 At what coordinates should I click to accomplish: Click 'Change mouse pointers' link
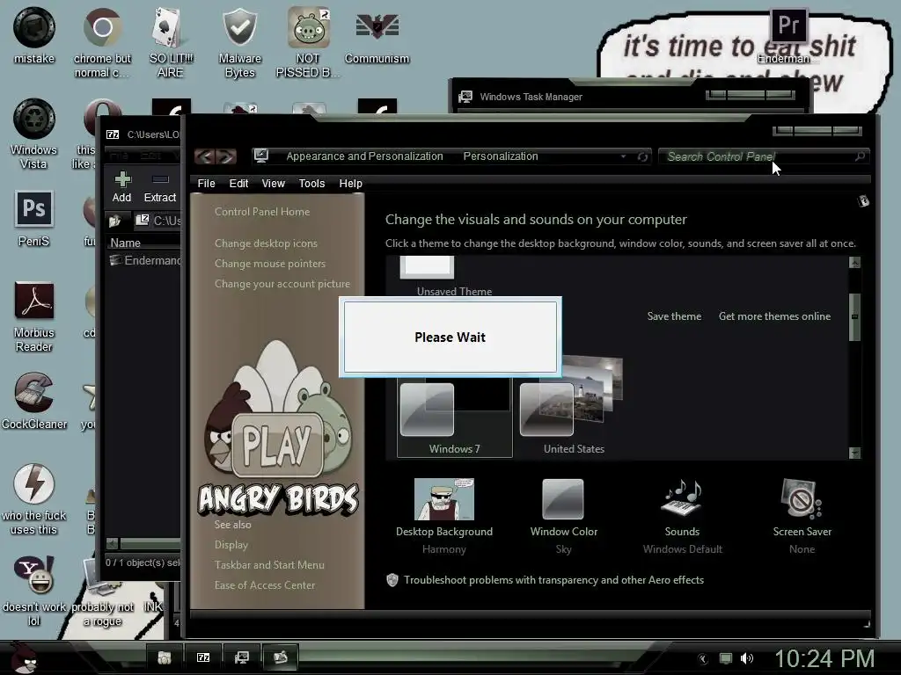(x=270, y=264)
